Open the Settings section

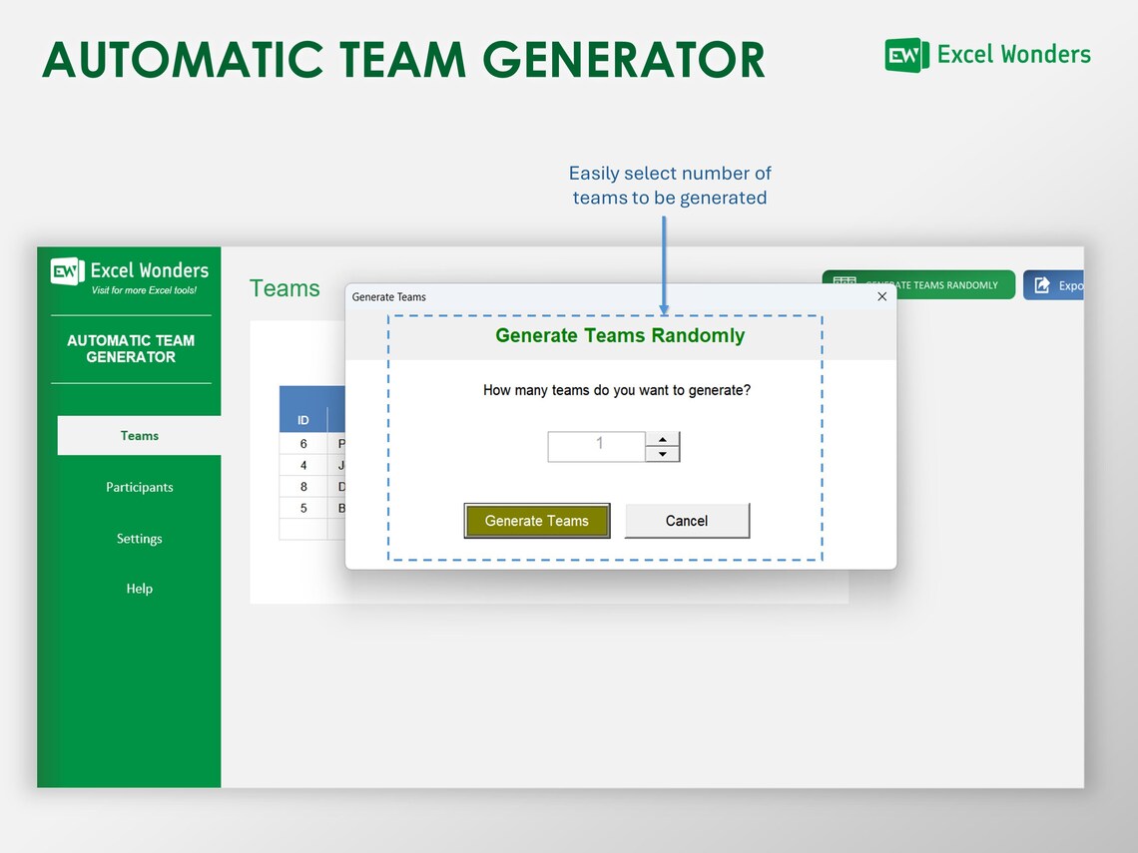(x=139, y=538)
